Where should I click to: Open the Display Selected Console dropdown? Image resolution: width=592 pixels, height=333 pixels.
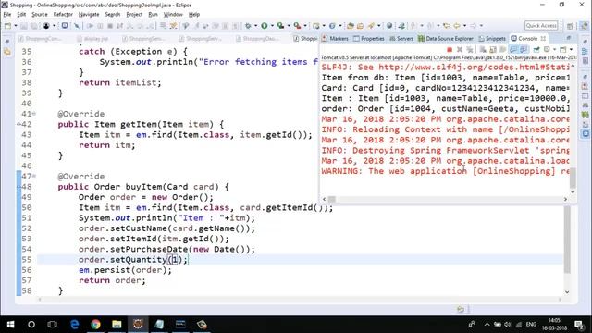554,49
